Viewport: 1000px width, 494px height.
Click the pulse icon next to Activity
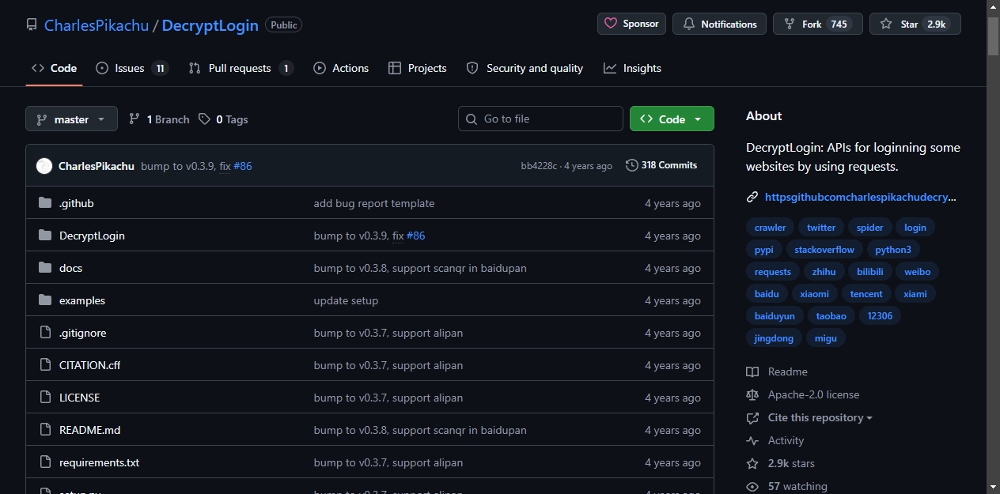752,440
